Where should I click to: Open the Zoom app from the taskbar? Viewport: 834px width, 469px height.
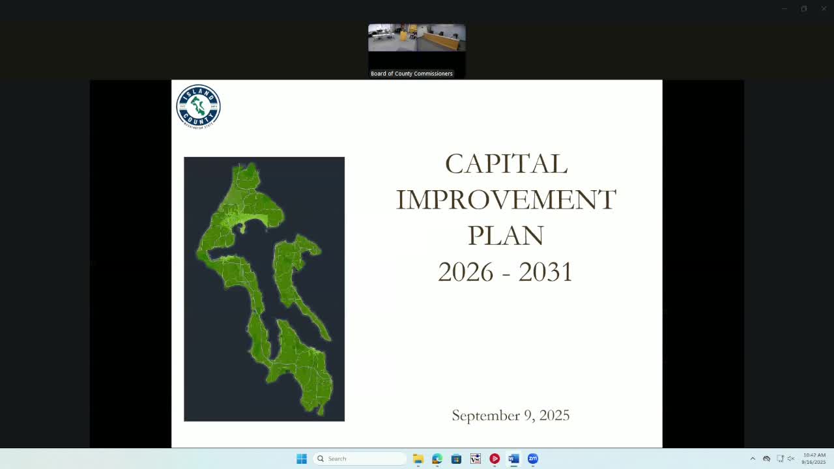[533, 459]
